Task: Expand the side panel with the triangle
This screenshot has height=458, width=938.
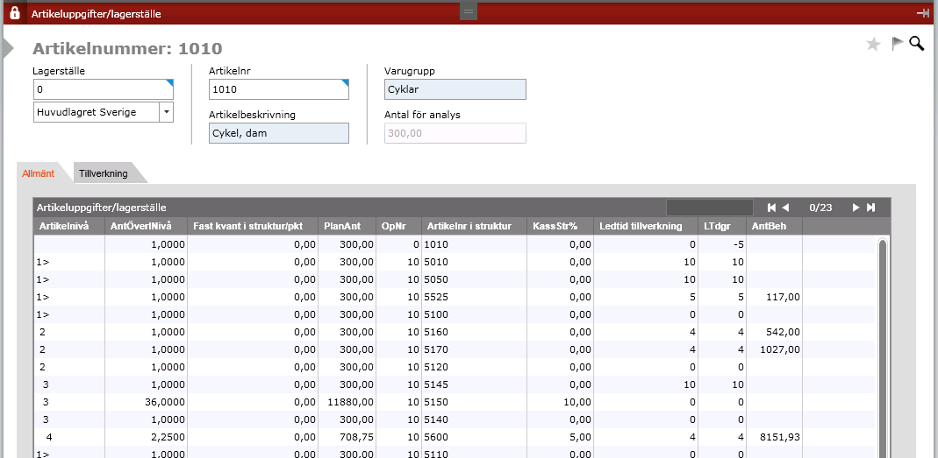Action: pos(9,48)
